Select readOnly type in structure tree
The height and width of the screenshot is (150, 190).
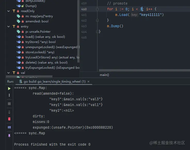pos(28,11)
